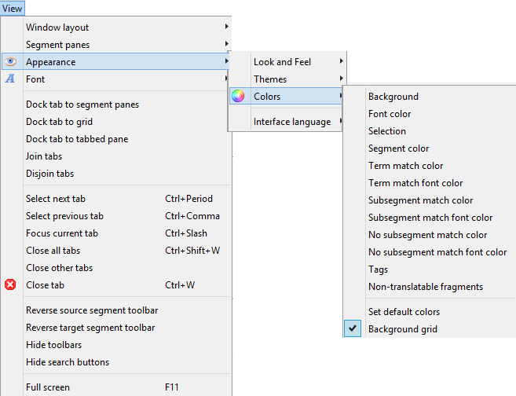Screen dimensions: 516x396
Task: Expand the Segment panes submenu arrow
Action: coord(226,45)
